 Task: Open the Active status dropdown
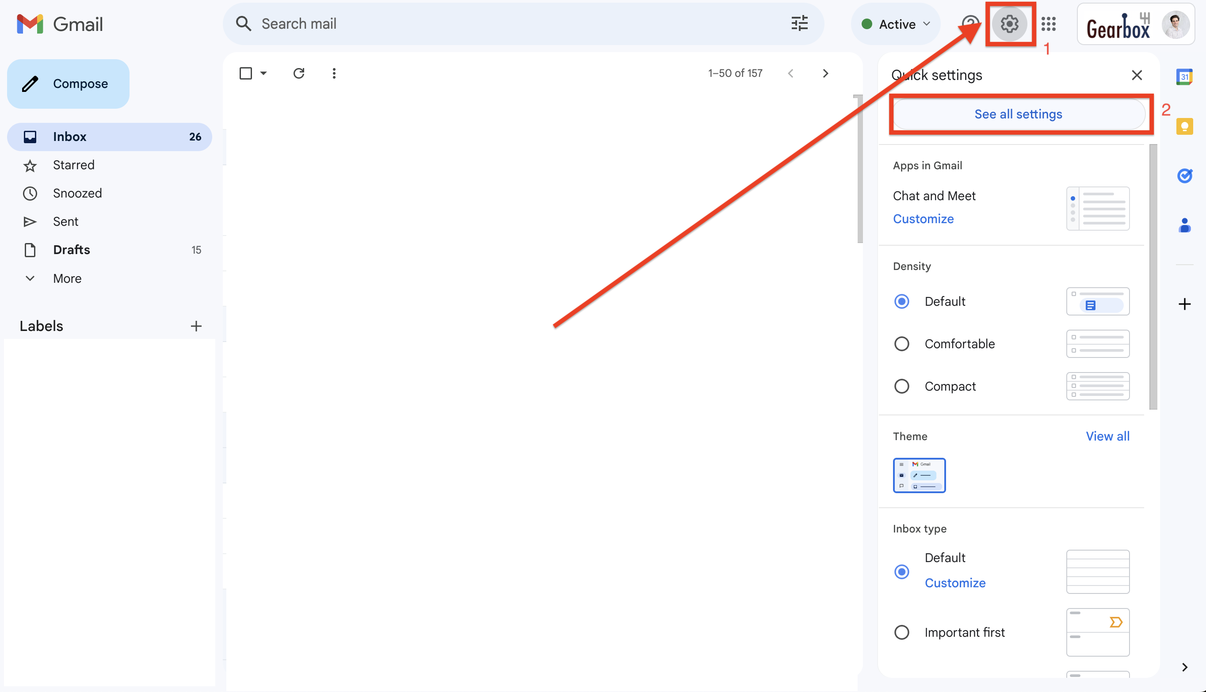[x=895, y=23]
